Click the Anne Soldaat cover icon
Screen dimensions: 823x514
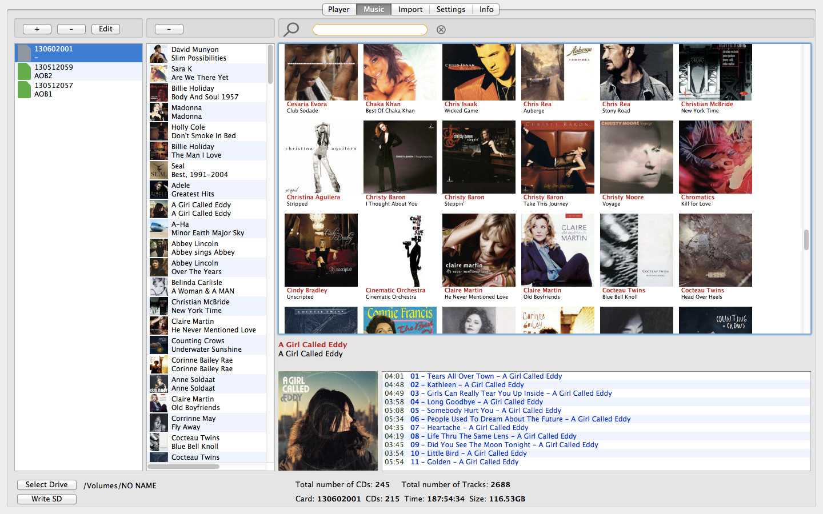(x=158, y=384)
